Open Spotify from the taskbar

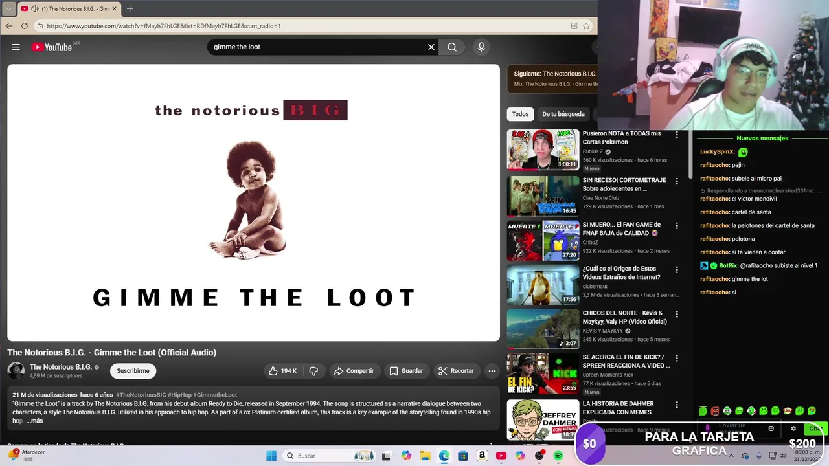point(558,456)
